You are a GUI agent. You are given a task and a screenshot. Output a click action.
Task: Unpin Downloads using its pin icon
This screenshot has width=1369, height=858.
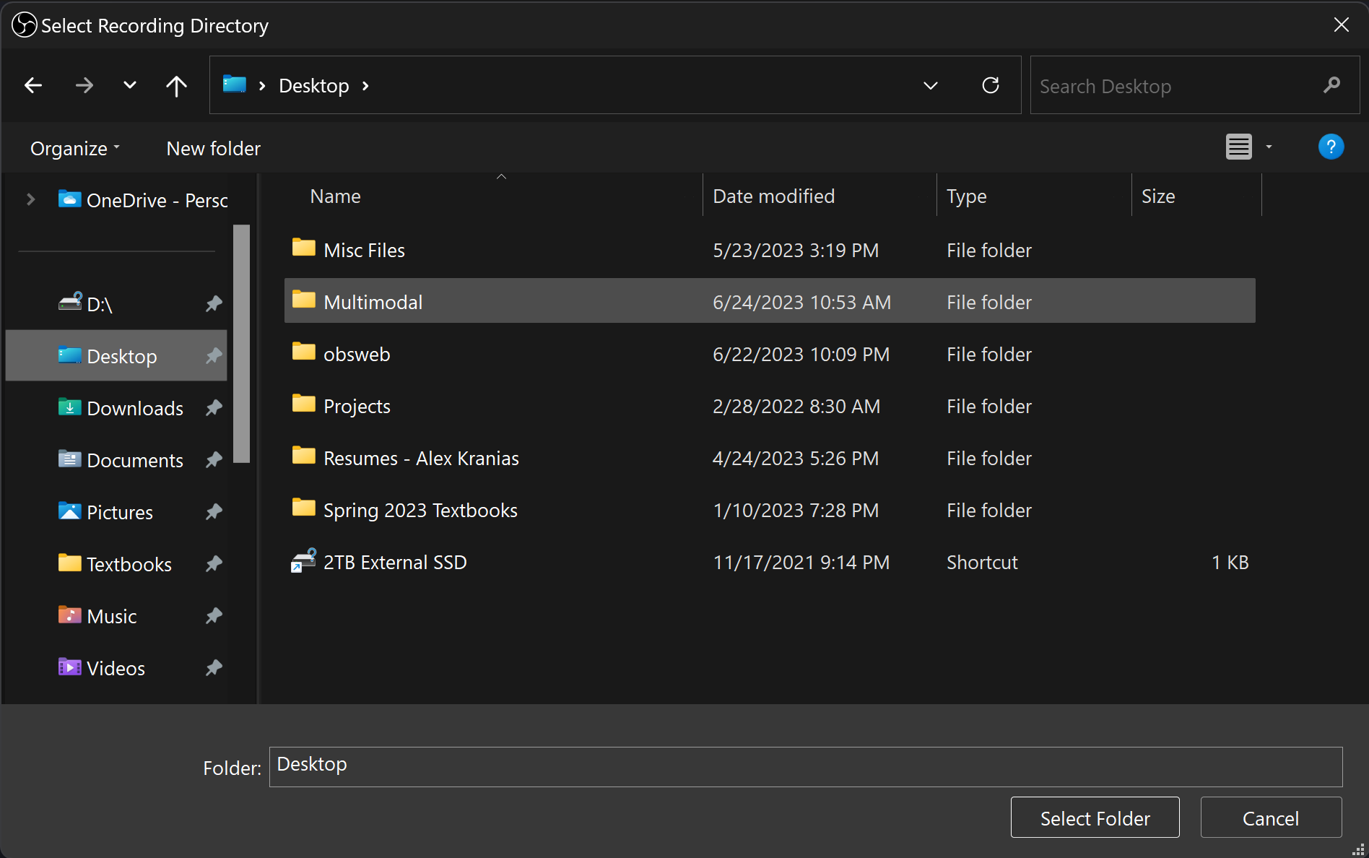point(214,408)
